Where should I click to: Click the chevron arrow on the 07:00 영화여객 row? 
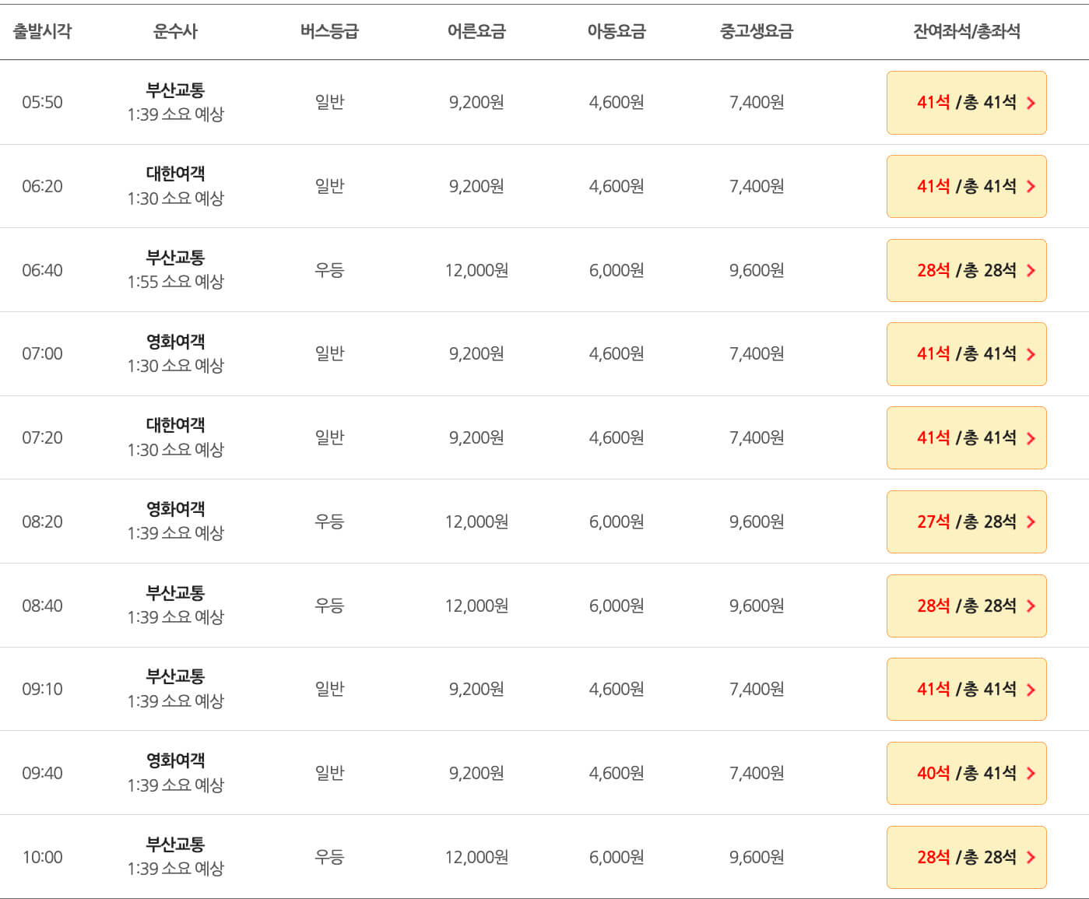(1032, 354)
